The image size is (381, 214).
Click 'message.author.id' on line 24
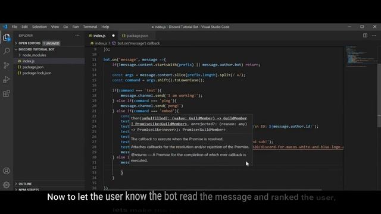(x=292, y=126)
